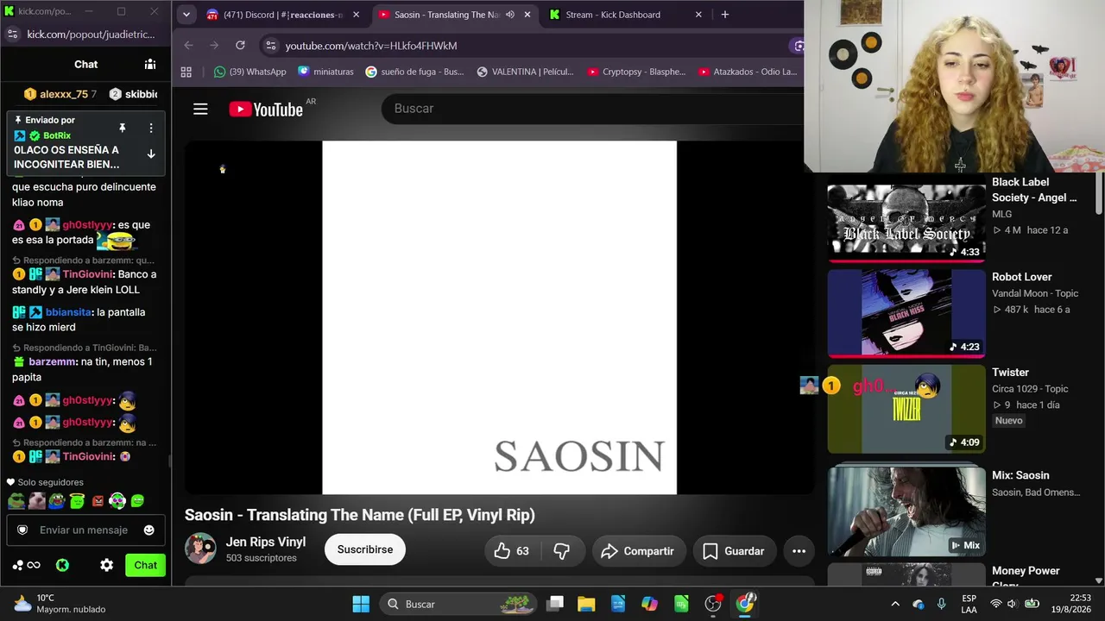Open Jen Rips Vinyl channel avatar
Image resolution: width=1105 pixels, height=621 pixels.
200,549
